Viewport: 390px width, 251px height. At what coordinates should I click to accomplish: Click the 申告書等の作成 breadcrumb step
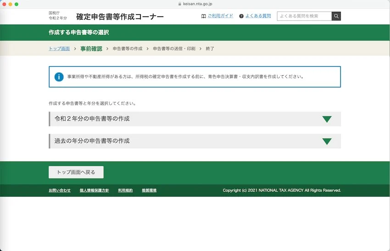(x=128, y=49)
